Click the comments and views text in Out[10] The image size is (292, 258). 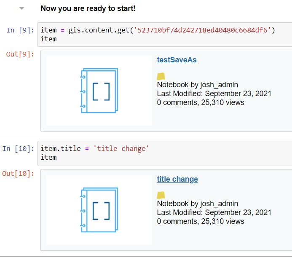[201, 221]
